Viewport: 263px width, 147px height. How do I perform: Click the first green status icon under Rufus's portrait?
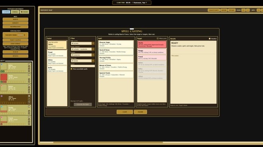(x=1, y=71)
